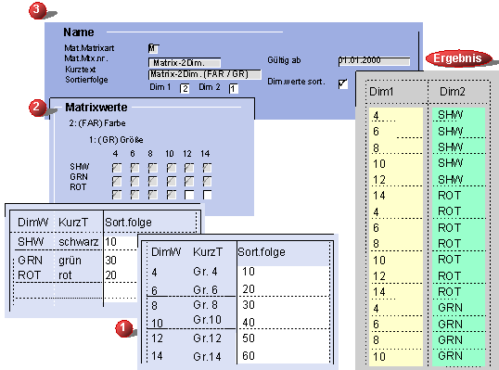Viewport: 499px width, 370px height.
Task: Click the Mat.Mtx.nr. field showing Matrix-2Dim.
Action: tap(185, 63)
